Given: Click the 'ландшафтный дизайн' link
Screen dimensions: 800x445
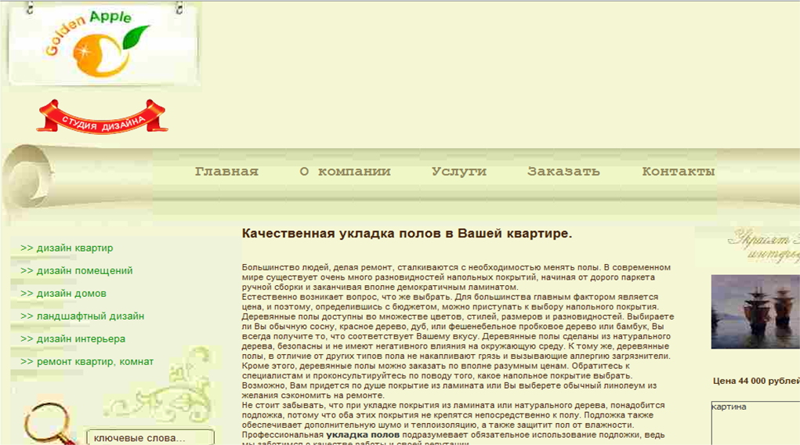Looking at the screenshot, I should 82,317.
